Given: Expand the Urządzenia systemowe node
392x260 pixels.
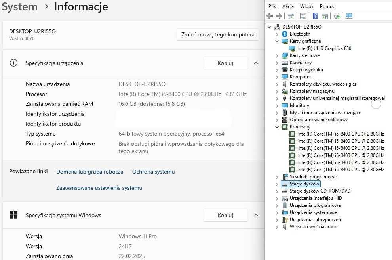Looking at the screenshot, I should [x=277, y=213].
